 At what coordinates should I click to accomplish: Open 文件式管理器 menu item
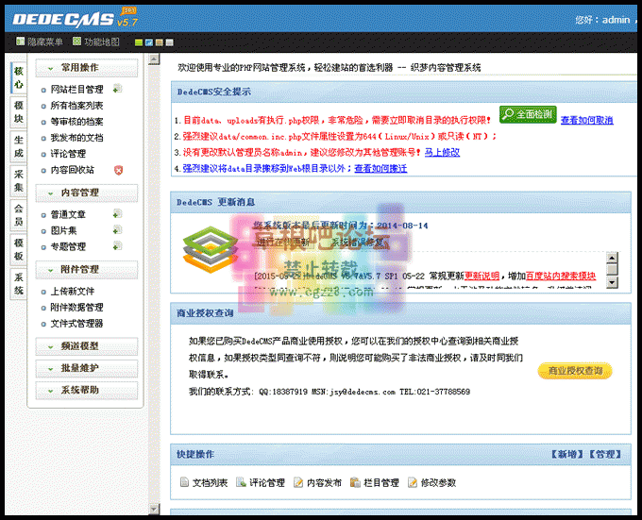click(76, 324)
